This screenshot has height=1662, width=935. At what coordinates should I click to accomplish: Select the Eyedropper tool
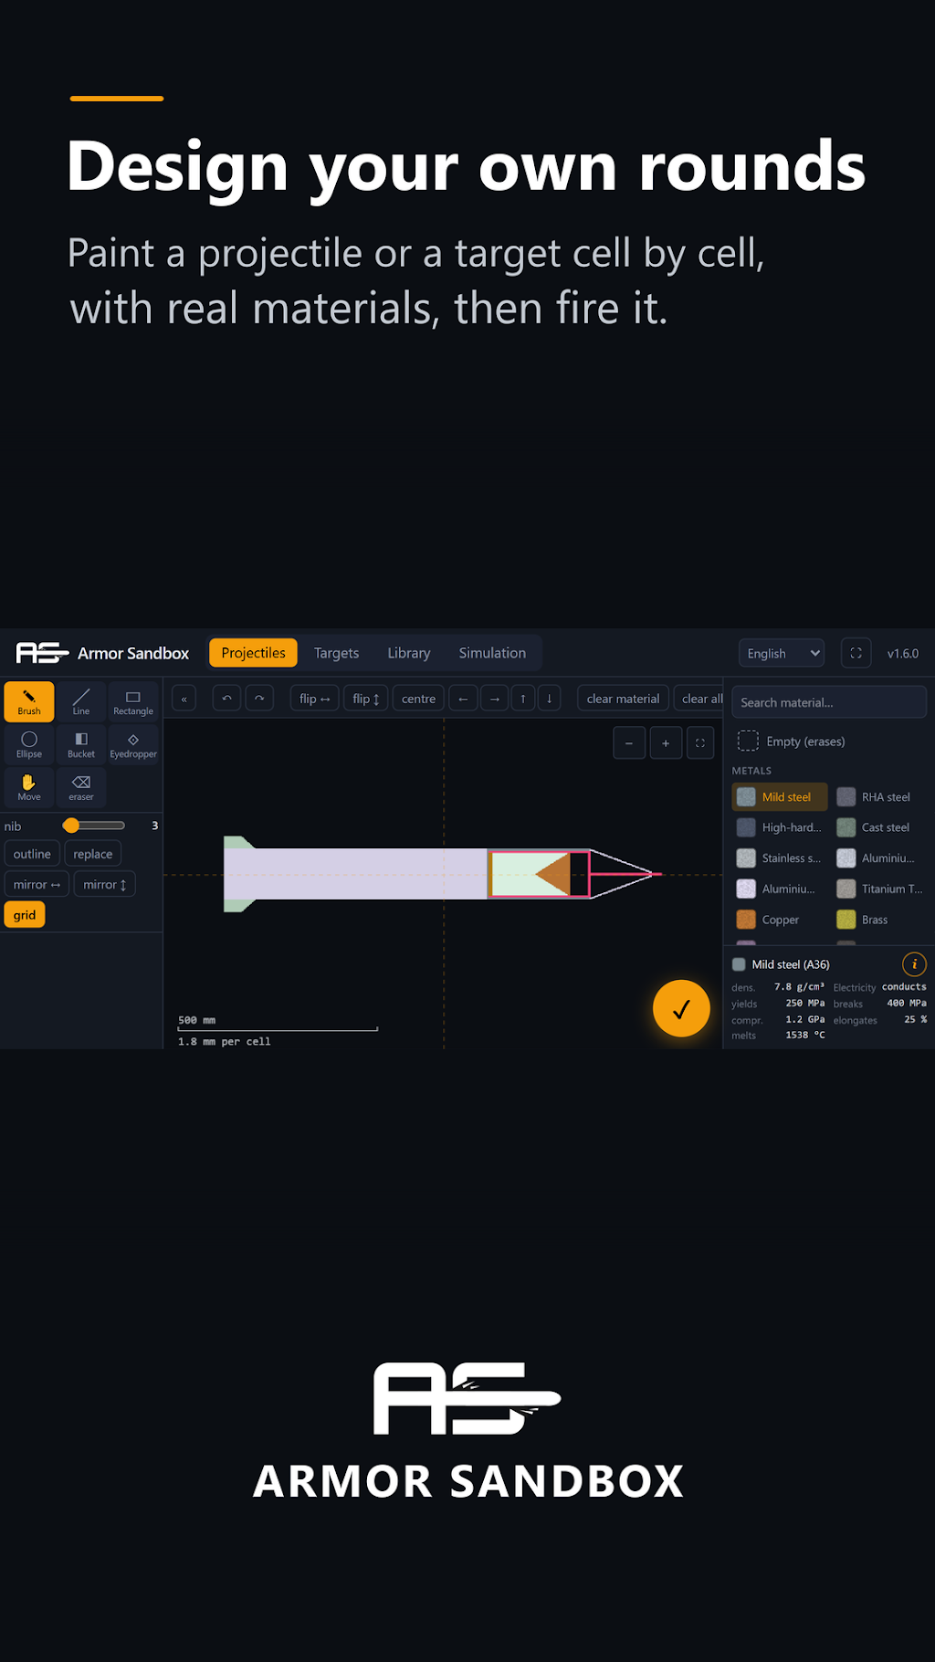[133, 744]
